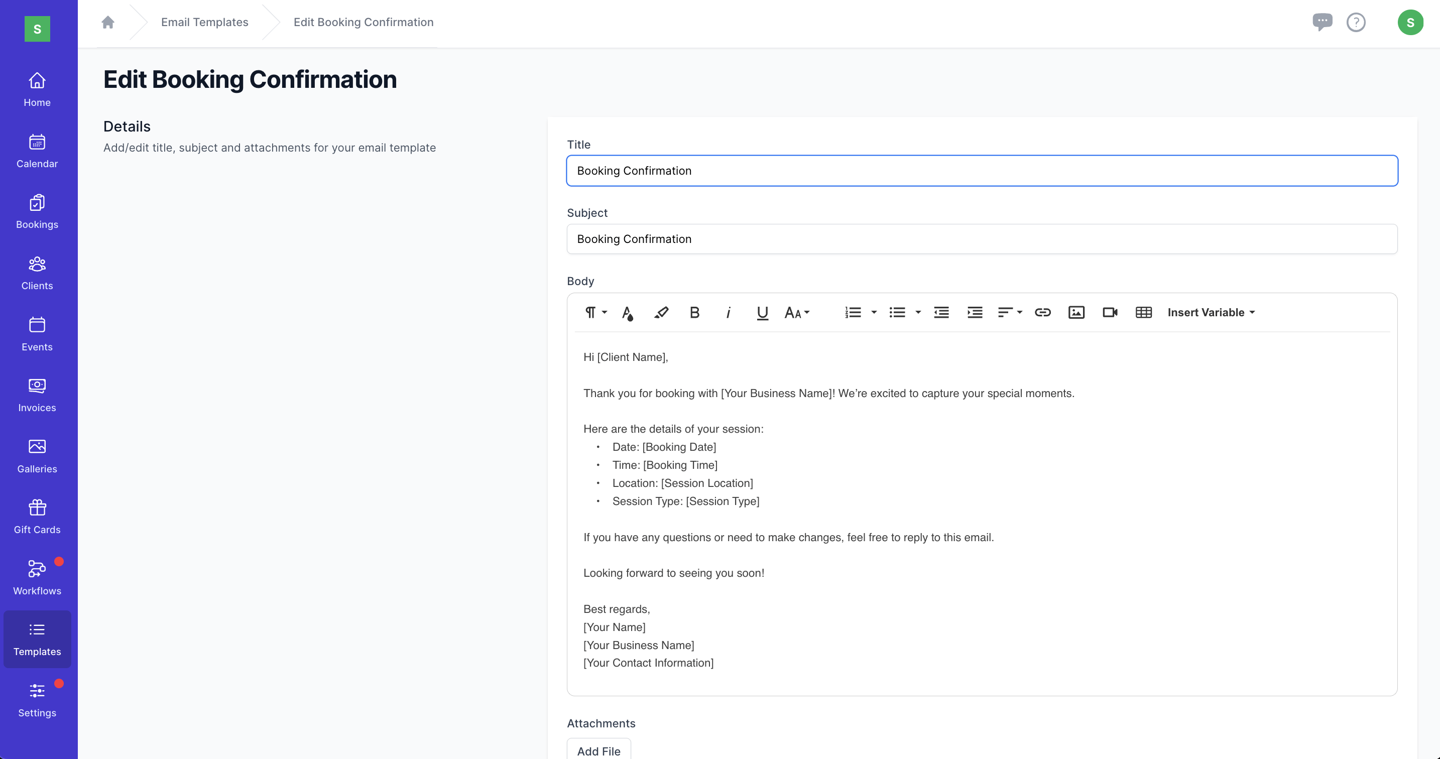Toggle bold formatting
This screenshot has height=759, width=1440.
pyautogui.click(x=694, y=312)
